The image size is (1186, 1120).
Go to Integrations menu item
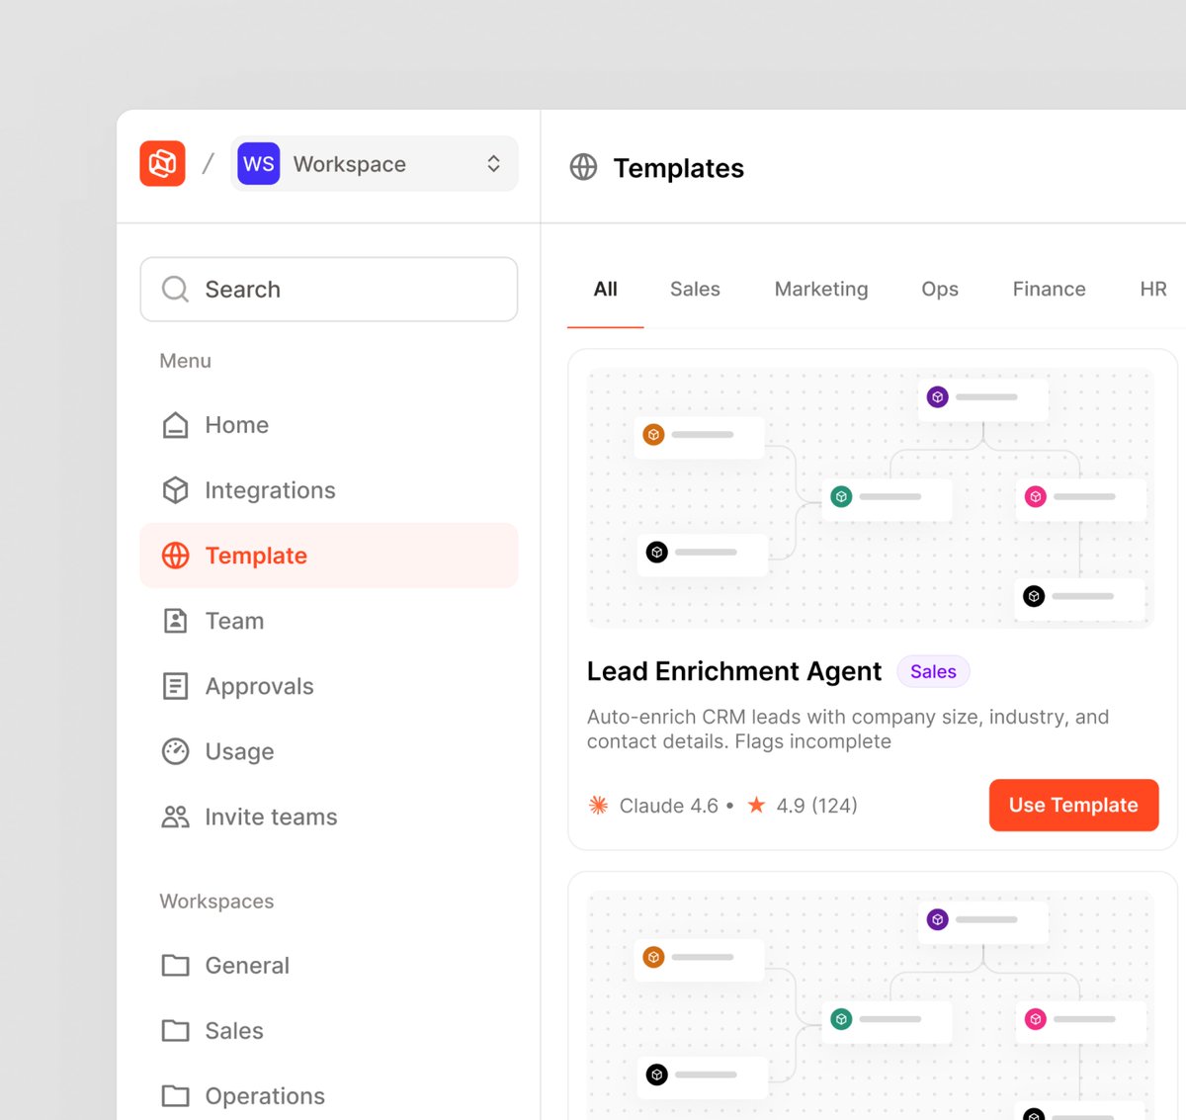[x=329, y=490]
